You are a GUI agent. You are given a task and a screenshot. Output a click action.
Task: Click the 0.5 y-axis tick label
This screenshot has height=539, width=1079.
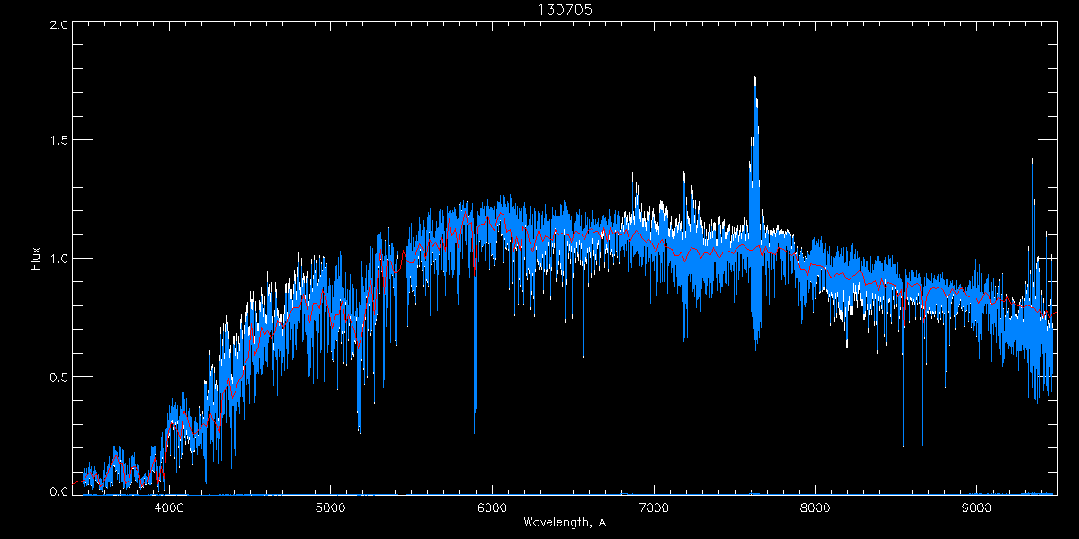pos(58,376)
